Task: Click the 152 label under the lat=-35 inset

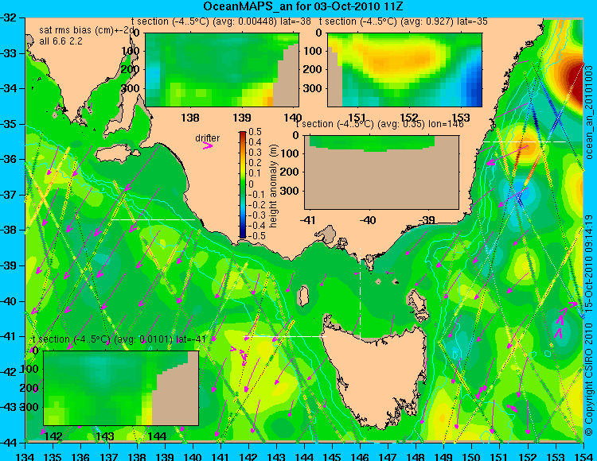Action: (410, 118)
